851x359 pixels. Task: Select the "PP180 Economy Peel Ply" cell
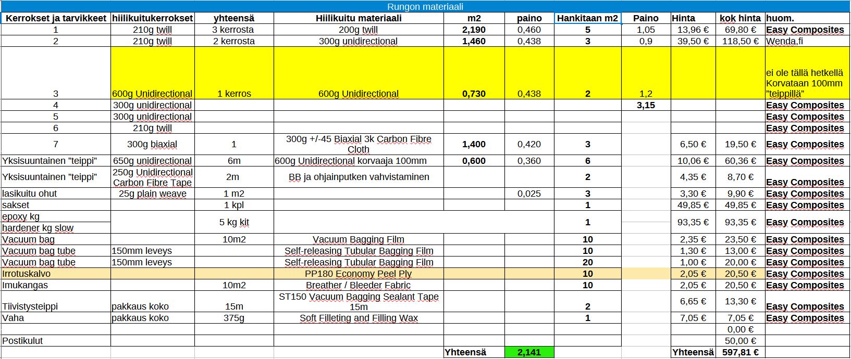click(359, 274)
